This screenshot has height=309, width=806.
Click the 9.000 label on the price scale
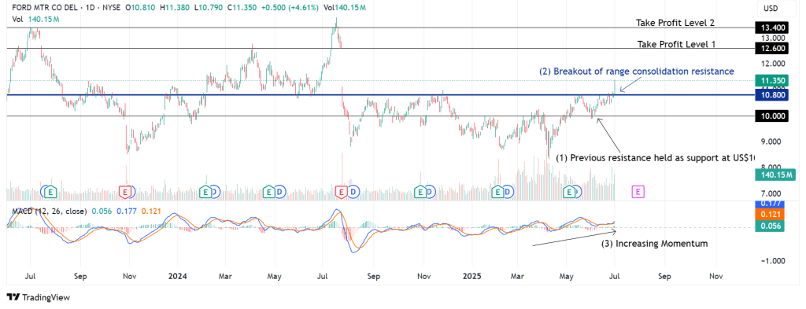771,142
